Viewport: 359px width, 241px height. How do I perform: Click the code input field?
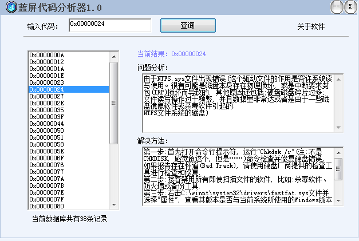109,25
